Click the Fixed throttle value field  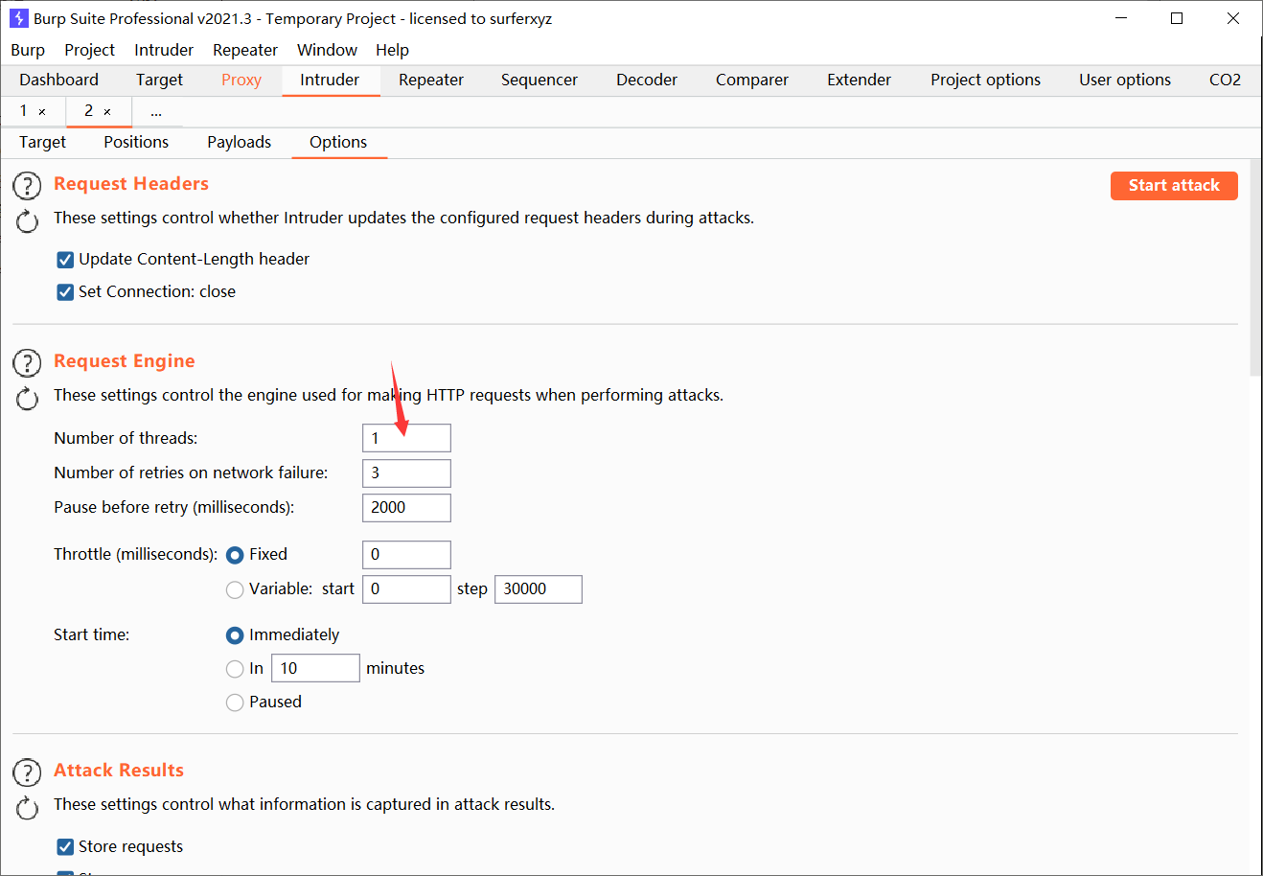coord(406,555)
